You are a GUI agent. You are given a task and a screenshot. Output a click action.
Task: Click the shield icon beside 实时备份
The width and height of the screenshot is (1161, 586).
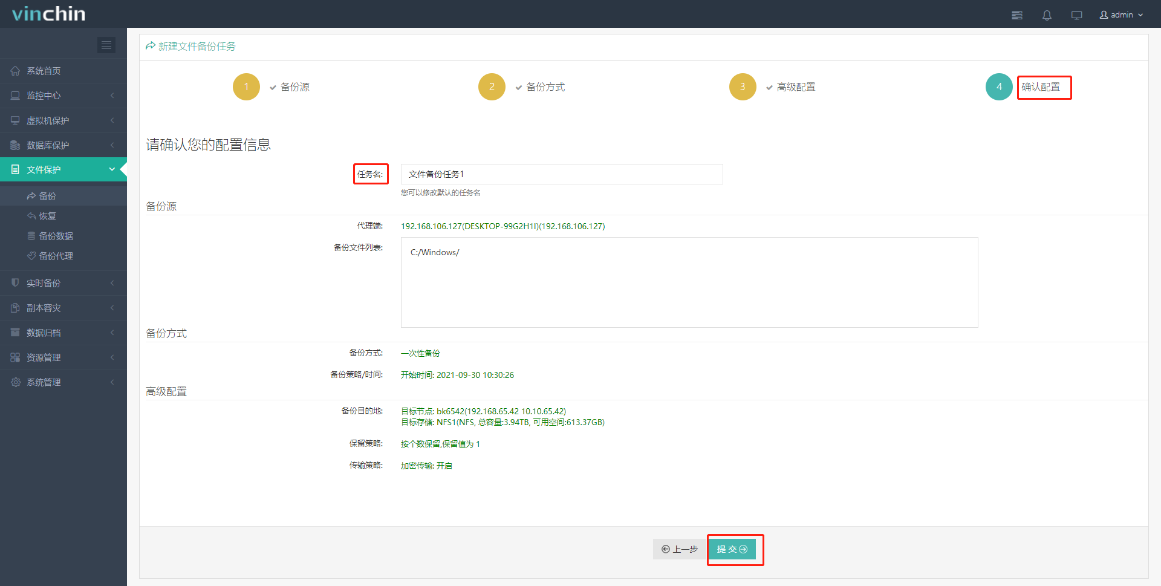[15, 283]
